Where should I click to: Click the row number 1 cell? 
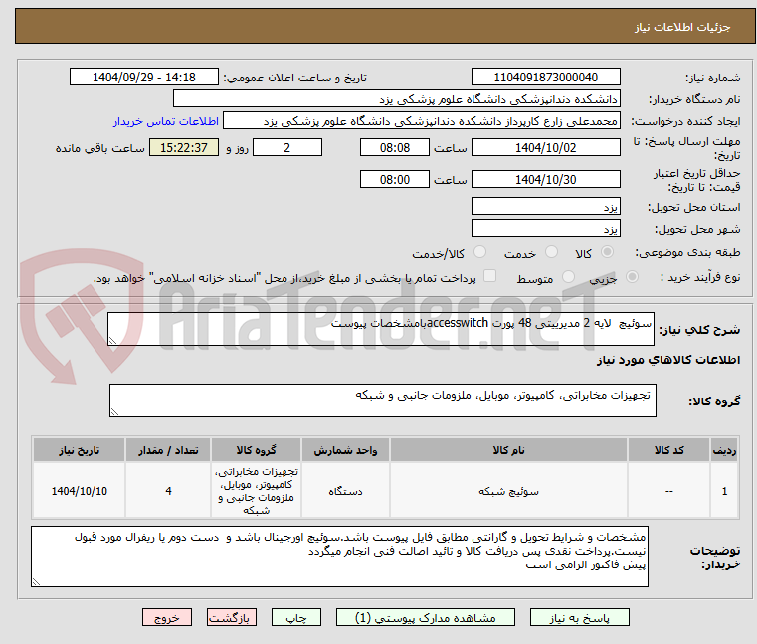[724, 491]
